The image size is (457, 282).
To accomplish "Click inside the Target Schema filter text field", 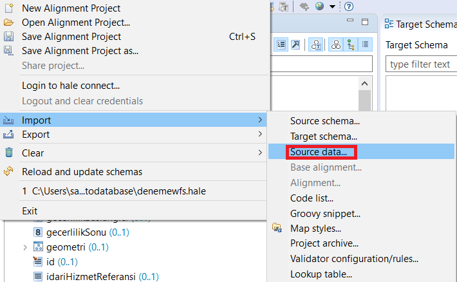I will [x=421, y=64].
